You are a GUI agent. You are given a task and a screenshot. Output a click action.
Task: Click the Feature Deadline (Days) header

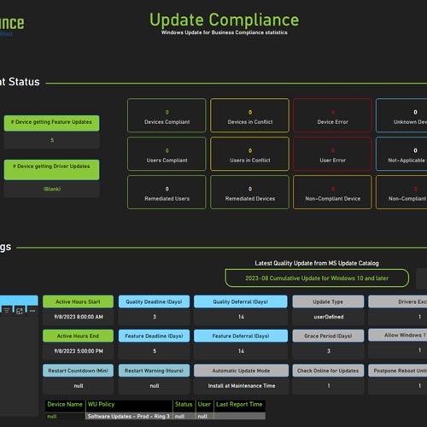point(154,336)
